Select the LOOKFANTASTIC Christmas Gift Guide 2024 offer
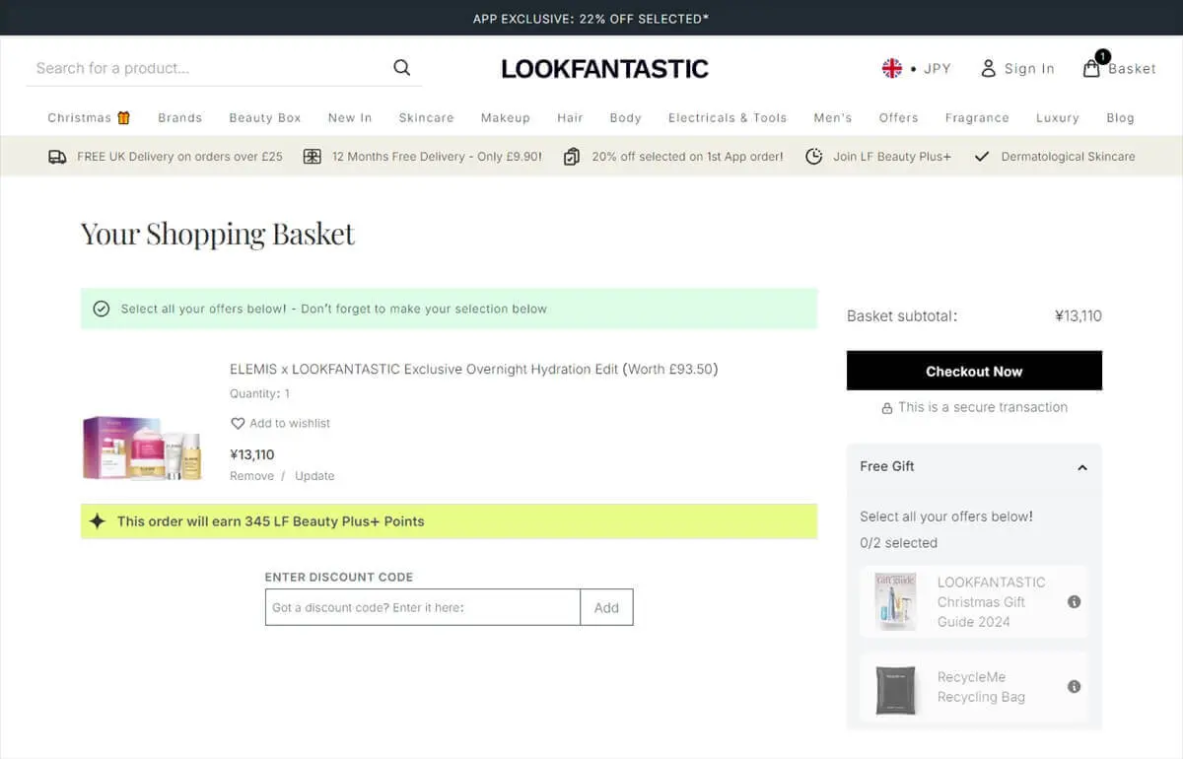 (x=974, y=601)
